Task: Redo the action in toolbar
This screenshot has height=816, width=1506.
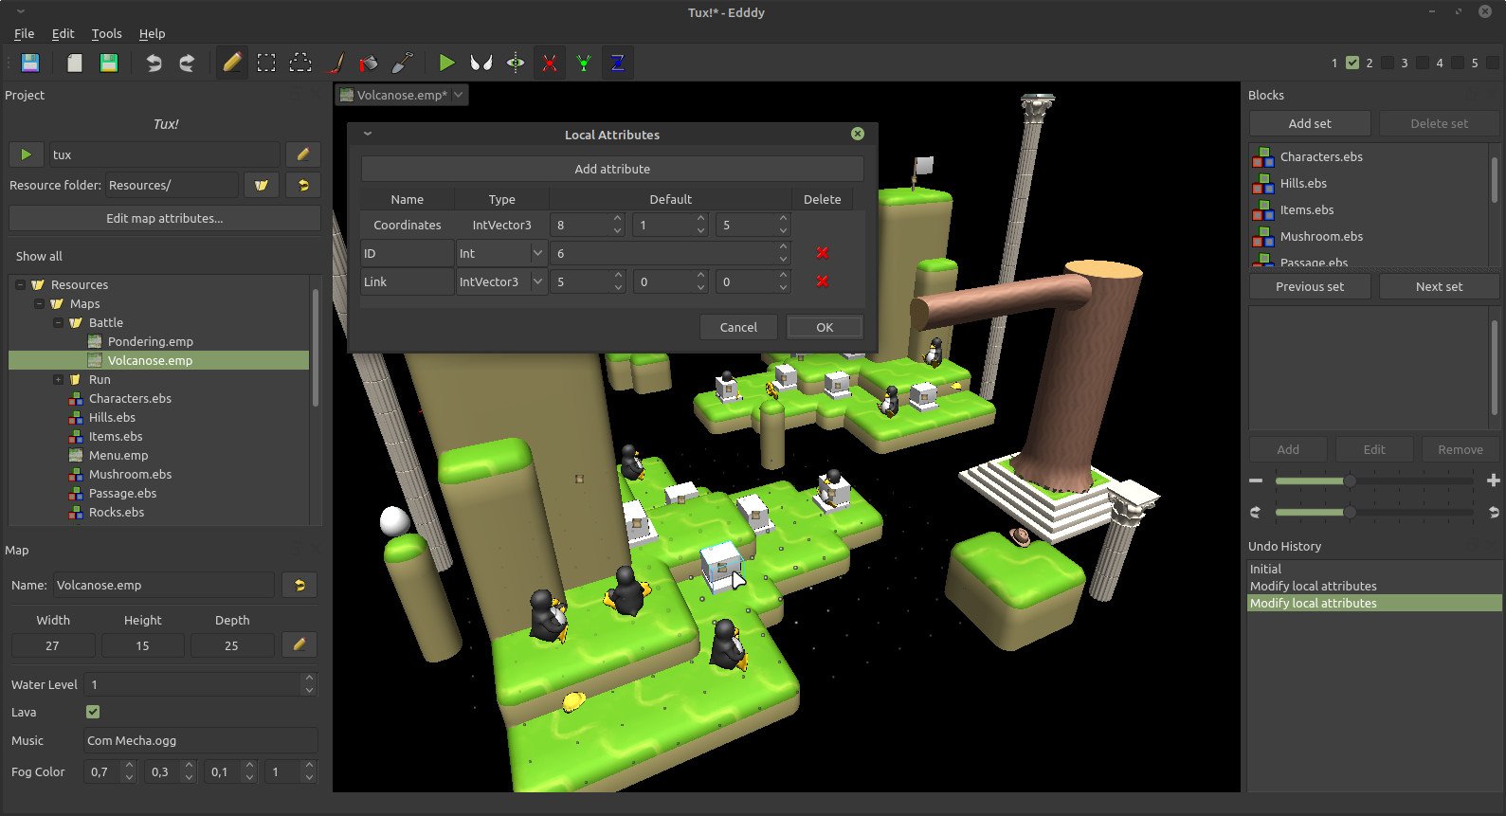Action: click(x=187, y=63)
